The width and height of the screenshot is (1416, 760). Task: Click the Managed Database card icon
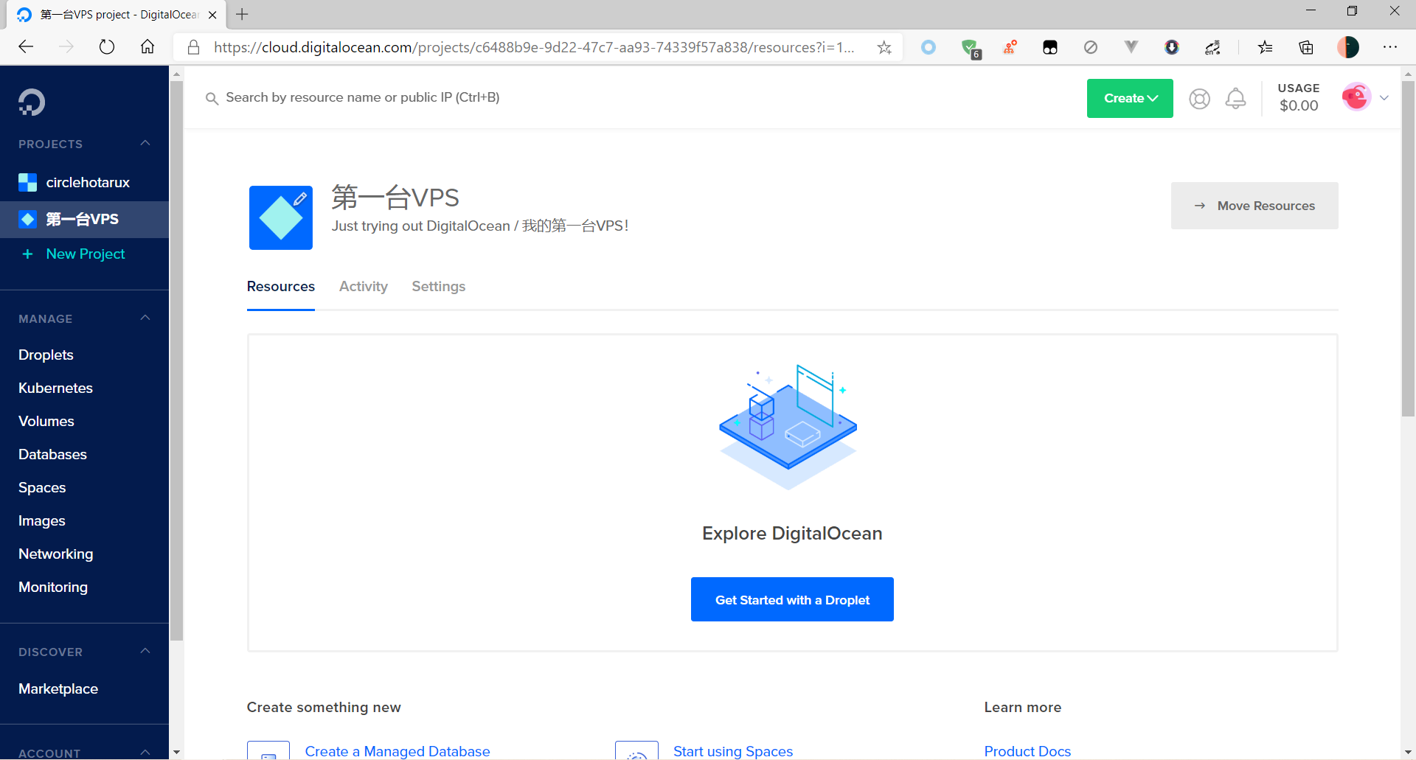tap(268, 750)
